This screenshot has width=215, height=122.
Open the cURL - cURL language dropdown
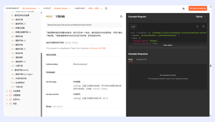click(x=95, y=8)
